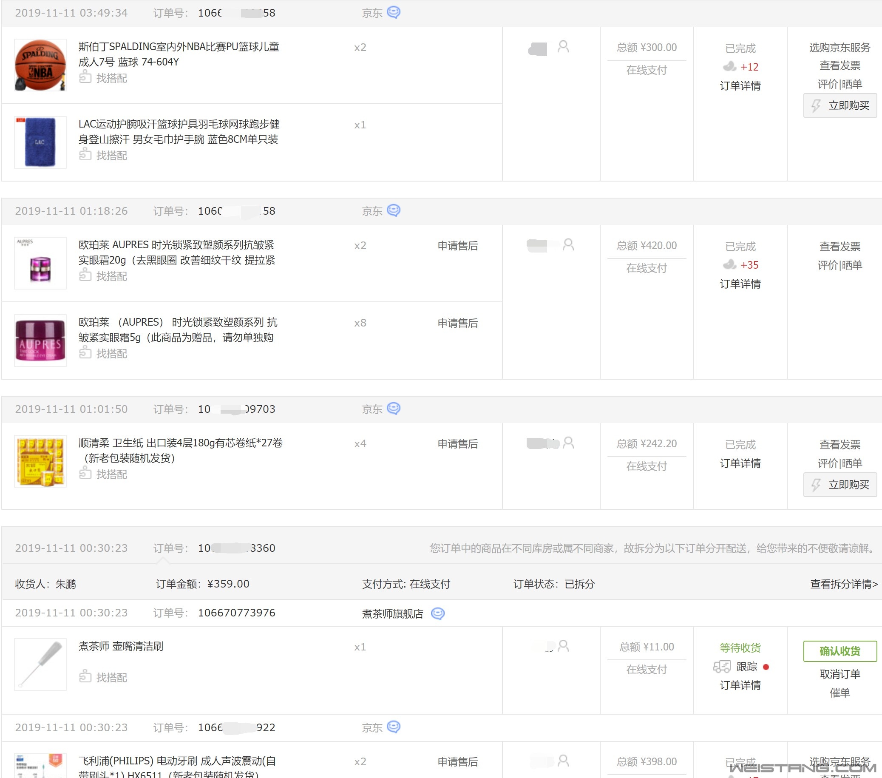Open 顺清柔 tissue paper thumbnail
The height and width of the screenshot is (778, 882).
[40, 461]
